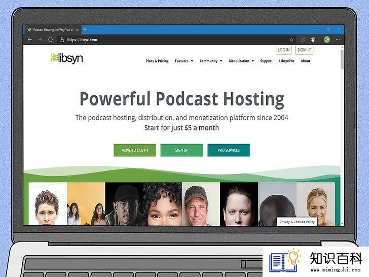Viewport: 369px width, 277px height.
Task: Click the women on orange background thumbnail
Action: pyautogui.click(x=86, y=204)
